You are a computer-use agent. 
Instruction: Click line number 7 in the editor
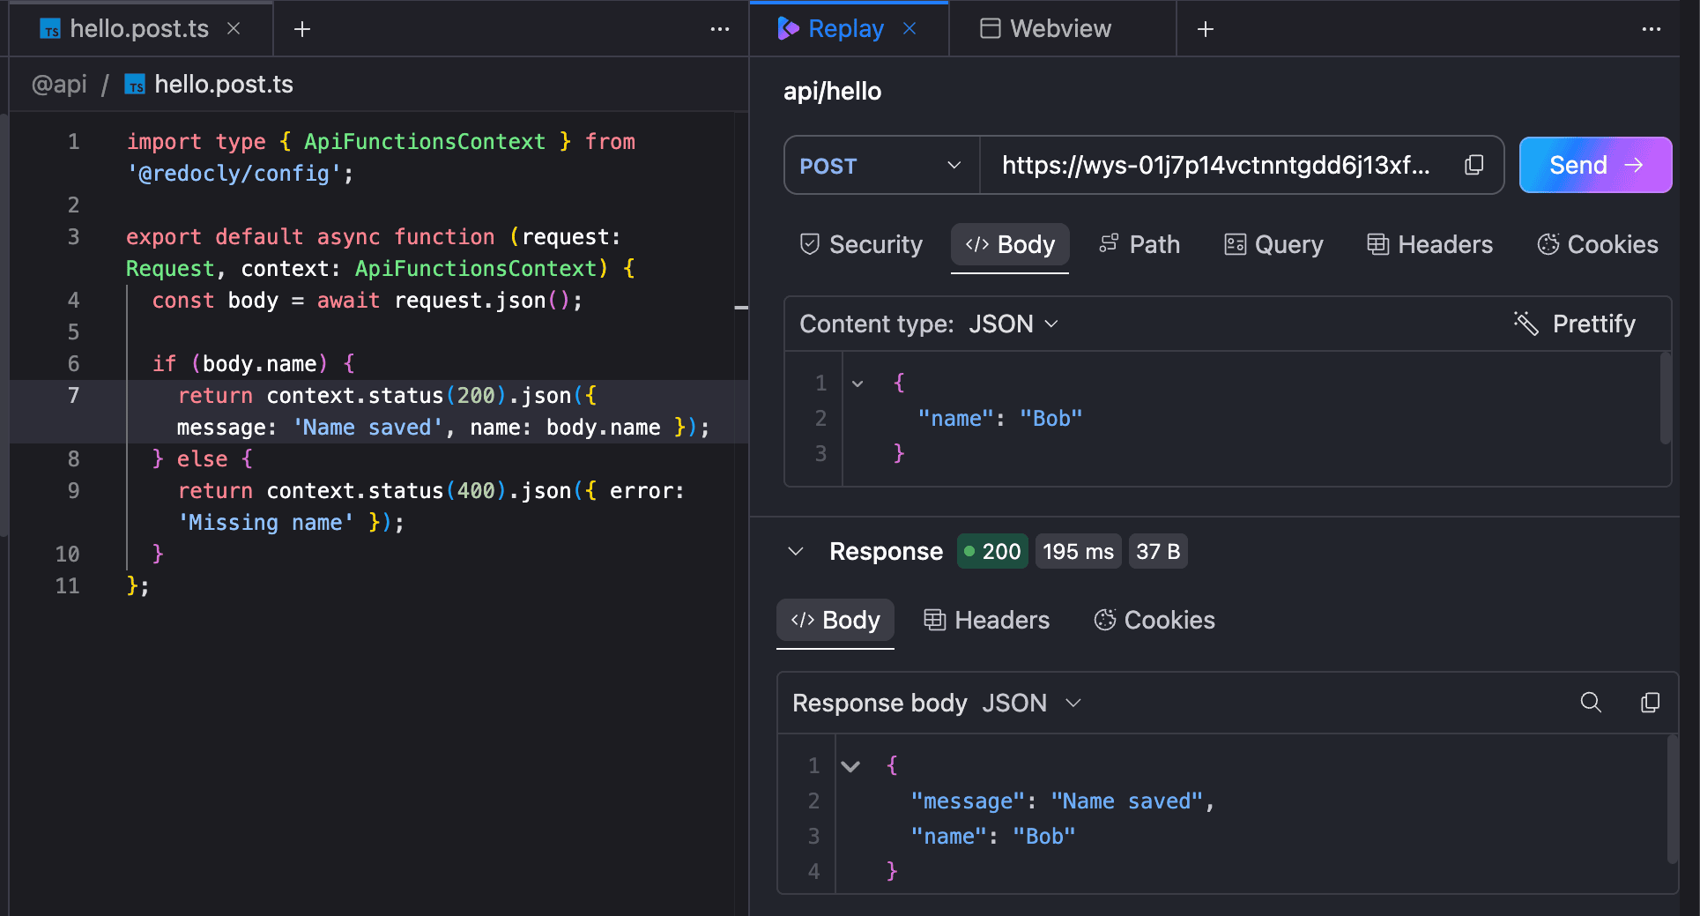click(x=74, y=396)
